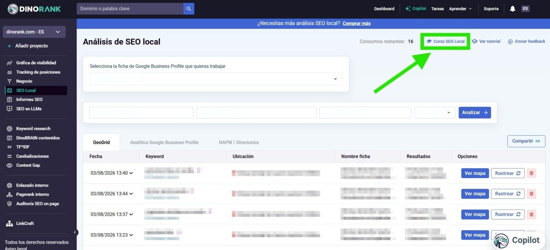Open small dropdown beside Analizar button
Image resolution: width=550 pixels, height=250 pixels.
point(434,113)
